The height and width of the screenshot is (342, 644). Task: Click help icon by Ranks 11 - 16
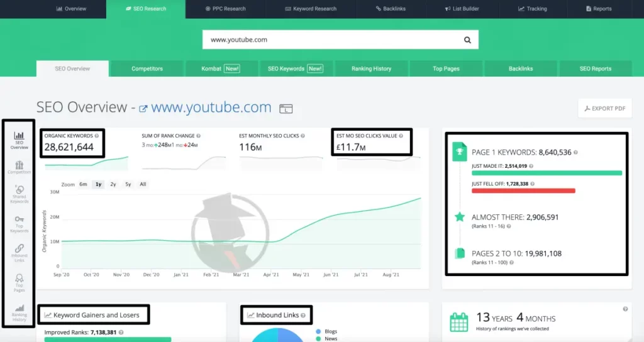tap(509, 226)
